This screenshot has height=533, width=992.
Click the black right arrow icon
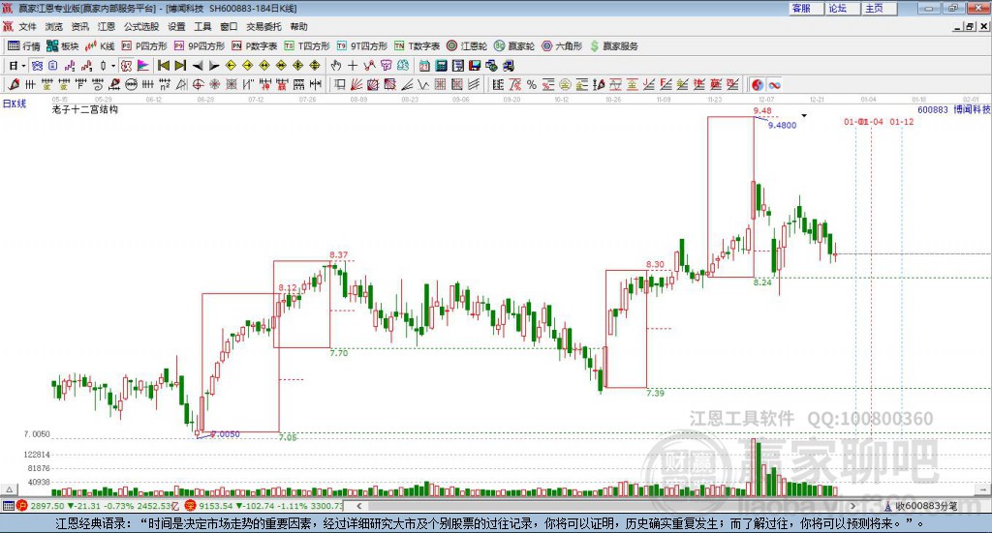(214, 66)
